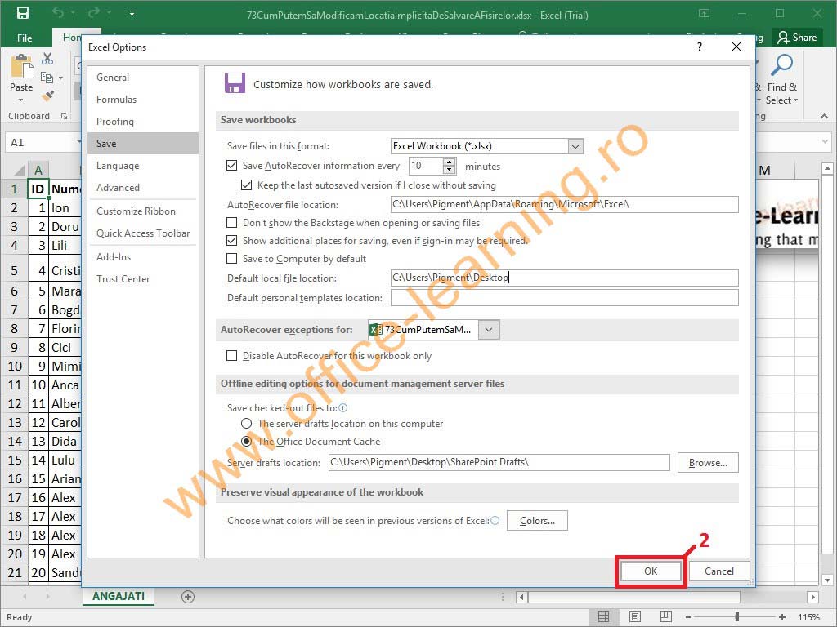Viewport: 837px width, 627px height.
Task: Open the Quick Access Toolbar category
Action: pyautogui.click(x=143, y=233)
